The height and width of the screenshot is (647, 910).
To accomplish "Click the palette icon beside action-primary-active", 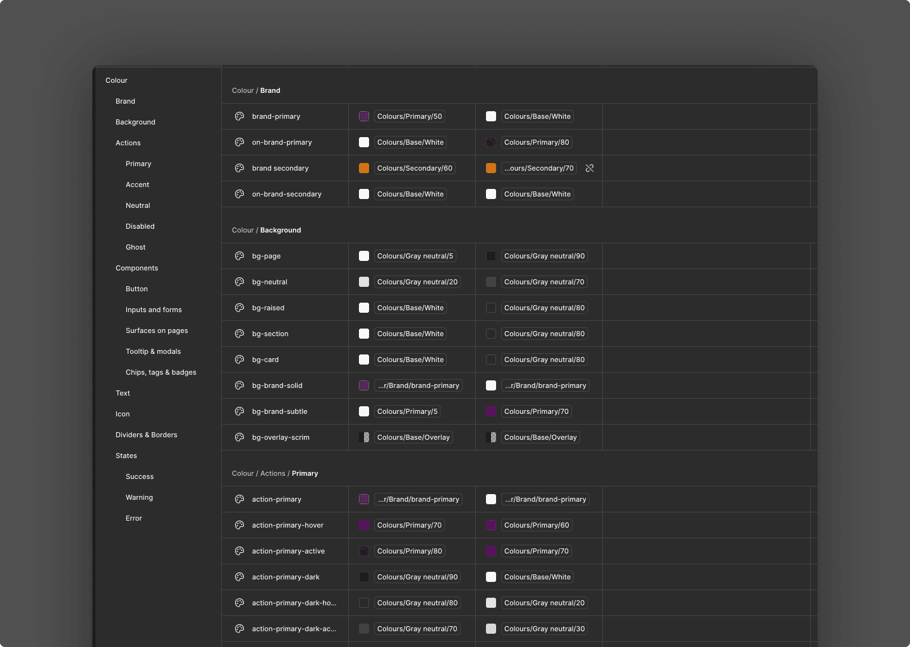I will 240,551.
